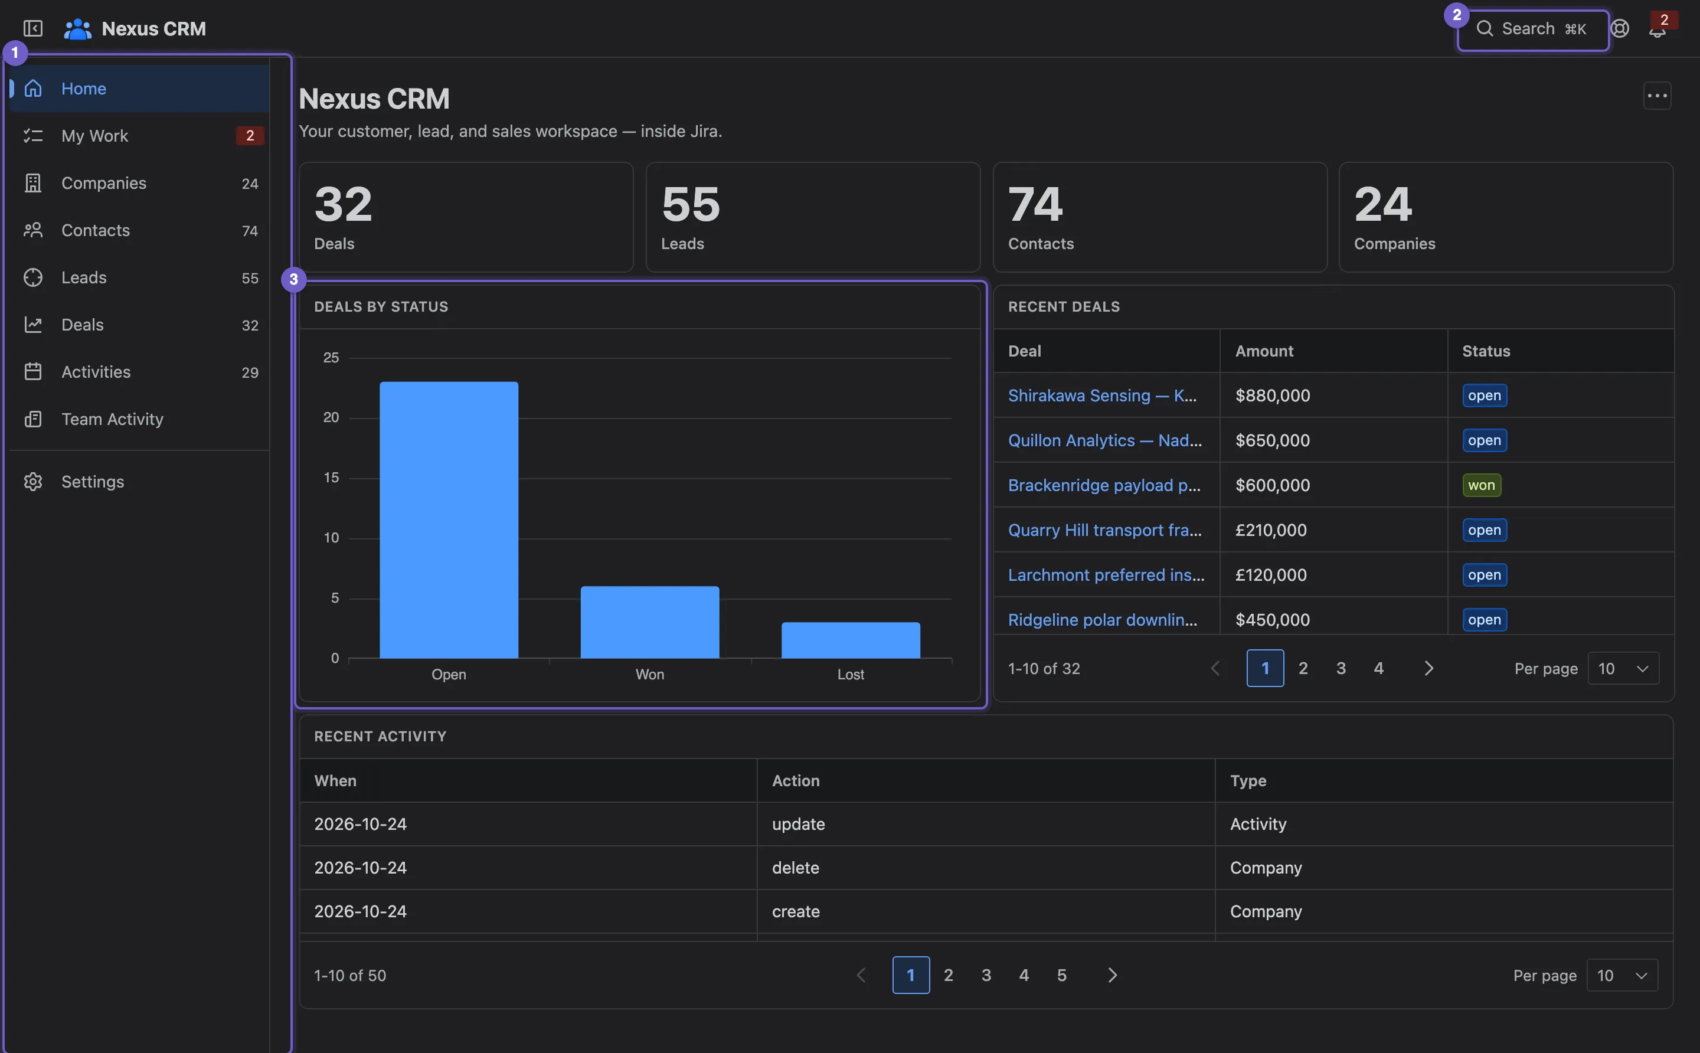Select page 3 of Recent Activity

click(x=986, y=976)
